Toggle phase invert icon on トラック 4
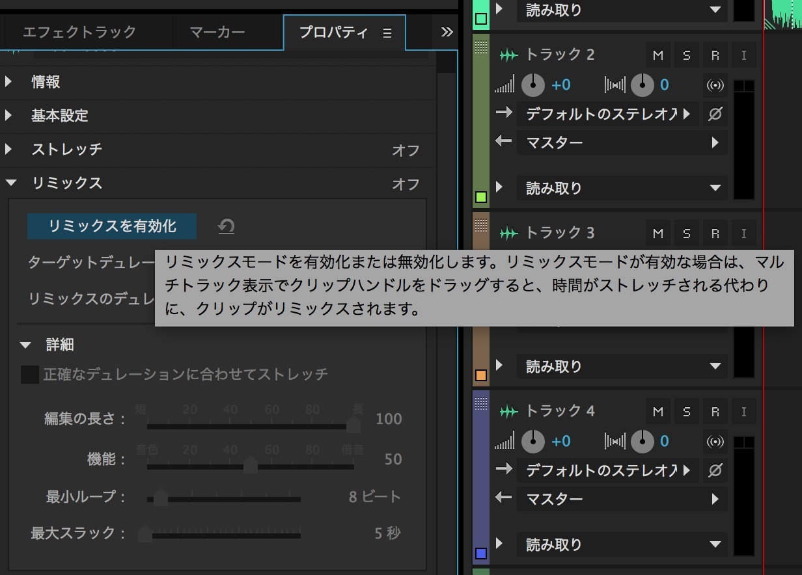 [x=715, y=470]
